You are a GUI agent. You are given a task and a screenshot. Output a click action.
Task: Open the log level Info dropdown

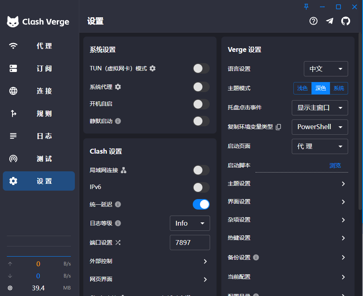pyautogui.click(x=190, y=223)
